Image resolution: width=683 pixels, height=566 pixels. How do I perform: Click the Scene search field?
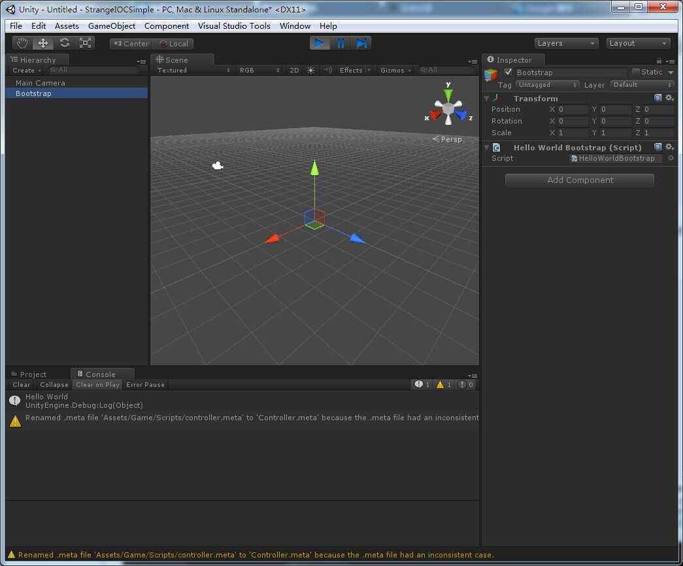click(x=446, y=70)
